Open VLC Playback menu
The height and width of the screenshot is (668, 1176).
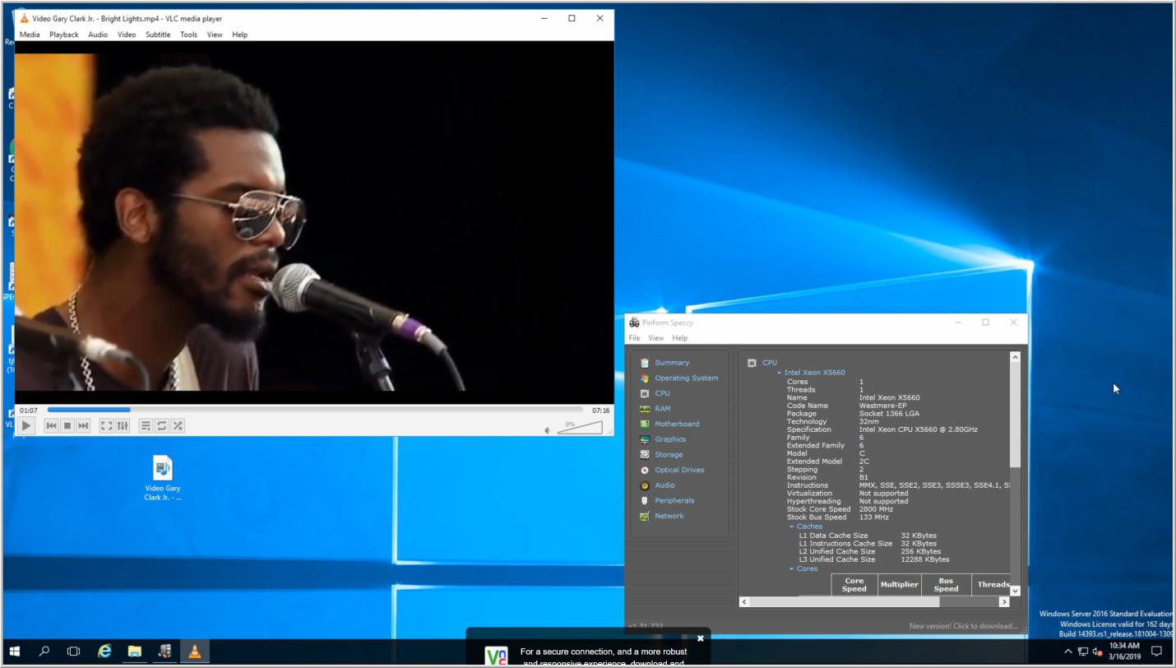click(x=63, y=35)
